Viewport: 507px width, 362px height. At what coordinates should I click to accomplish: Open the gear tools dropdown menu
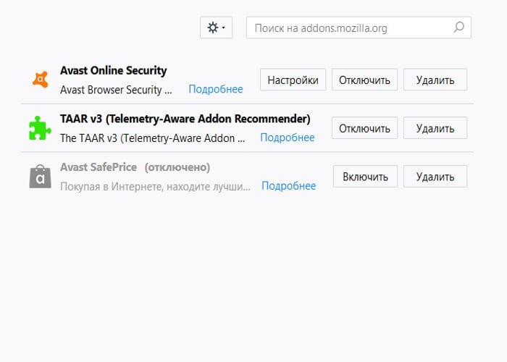tap(216, 28)
